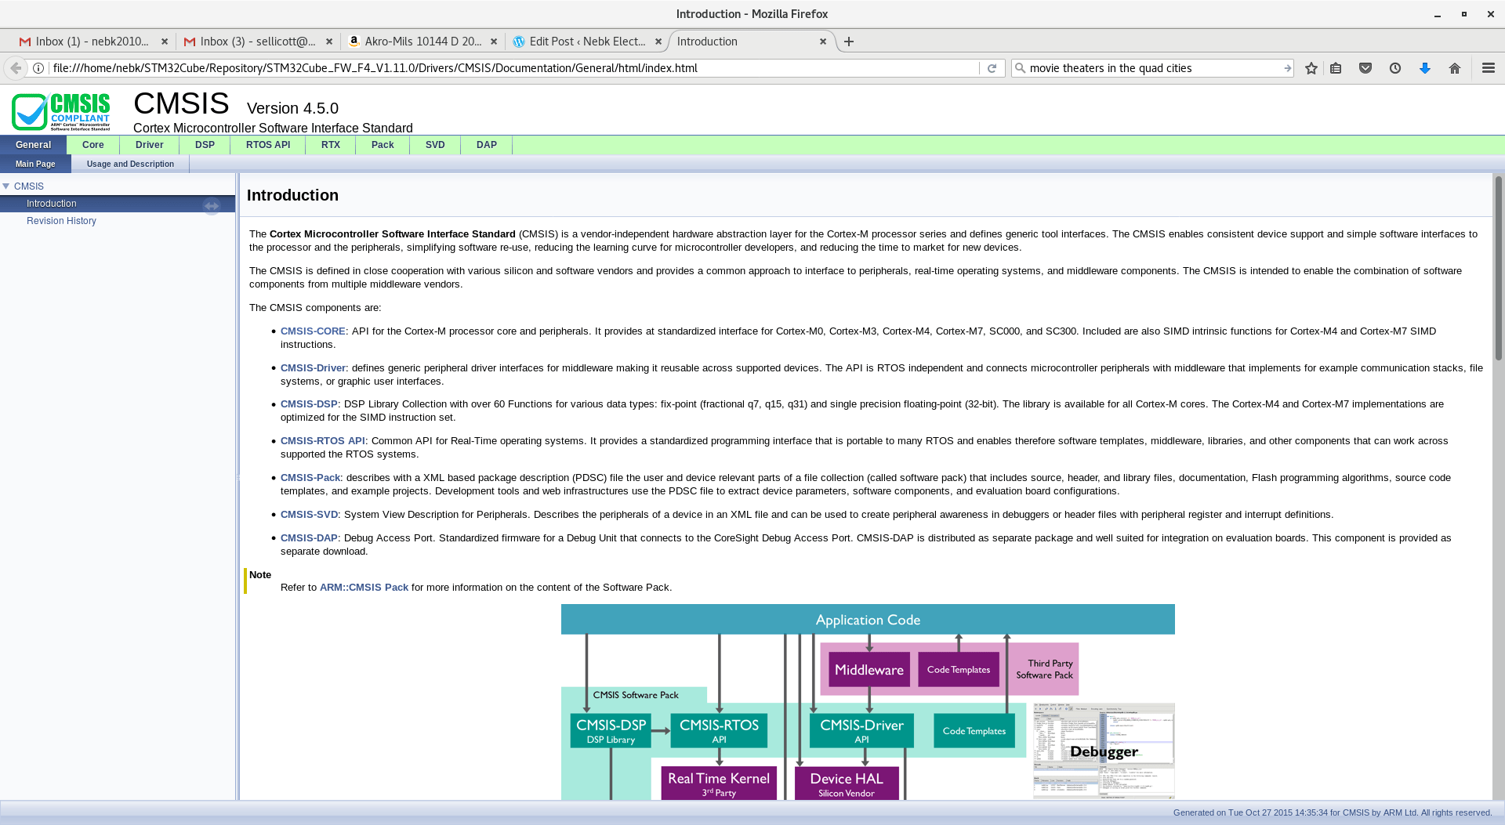Follow the CMSIS-DSP link
This screenshot has height=825, width=1505.
pyautogui.click(x=309, y=404)
